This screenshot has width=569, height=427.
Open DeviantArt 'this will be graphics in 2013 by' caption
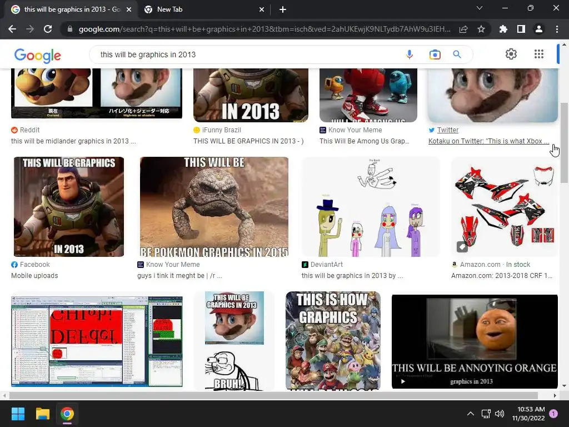tap(352, 276)
